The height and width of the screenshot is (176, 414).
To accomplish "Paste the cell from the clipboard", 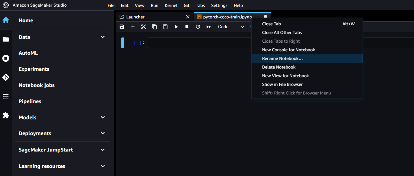I will (x=165, y=27).
